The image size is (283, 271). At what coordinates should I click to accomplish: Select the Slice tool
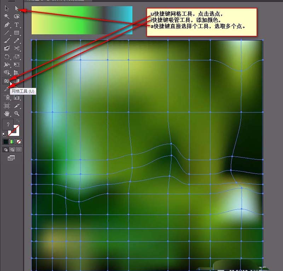pyautogui.click(x=17, y=105)
